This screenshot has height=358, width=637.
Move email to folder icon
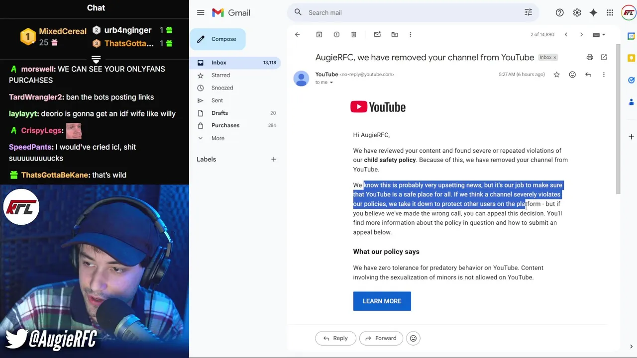[x=395, y=34]
